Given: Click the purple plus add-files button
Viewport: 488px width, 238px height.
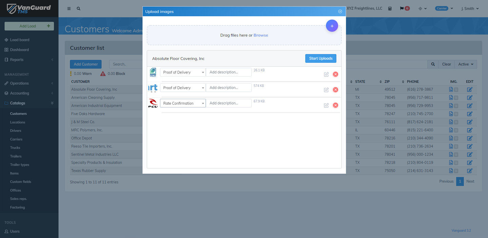Looking at the screenshot, I should [x=332, y=26].
